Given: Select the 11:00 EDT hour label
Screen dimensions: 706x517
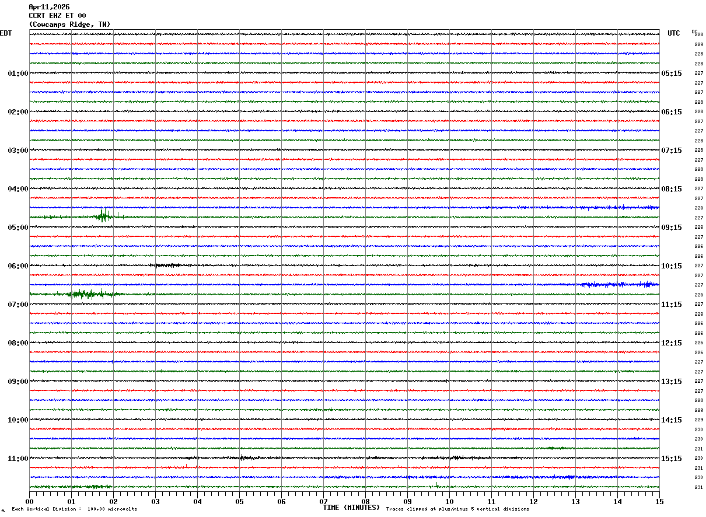Looking at the screenshot, I should coord(18,459).
